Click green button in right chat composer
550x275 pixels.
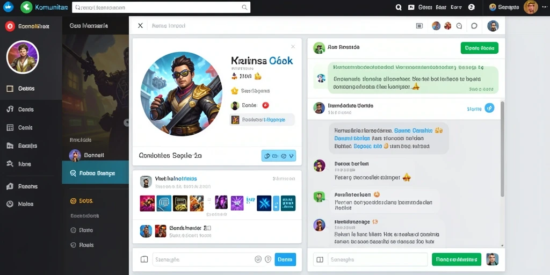457,259
